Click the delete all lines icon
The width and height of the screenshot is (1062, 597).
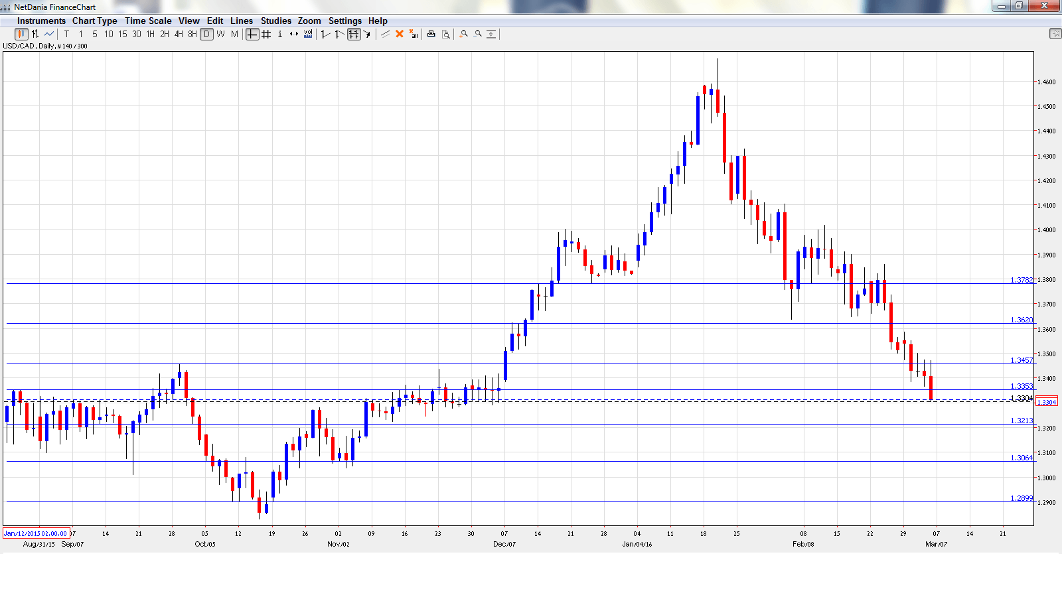414,34
